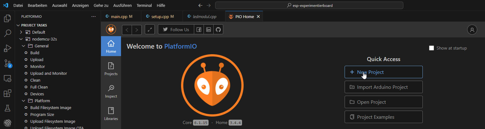Open the user account profile icon

[x=472, y=30]
